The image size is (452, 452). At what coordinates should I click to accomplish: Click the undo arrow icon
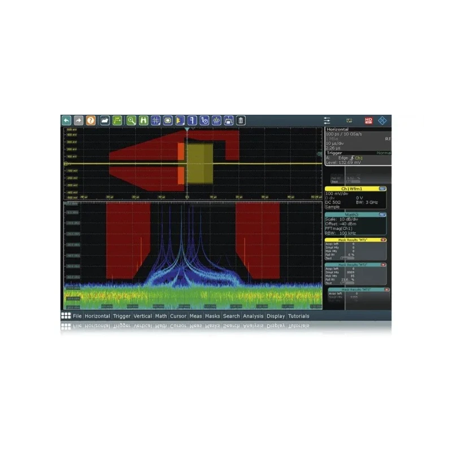67,120
